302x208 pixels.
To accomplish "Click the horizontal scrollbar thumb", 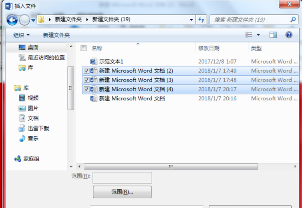I will (171, 167).
